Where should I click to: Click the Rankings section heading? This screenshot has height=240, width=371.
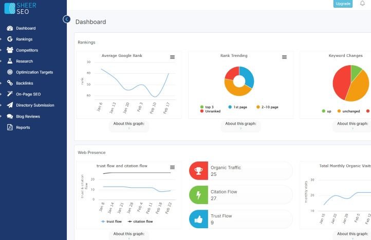pos(86,42)
